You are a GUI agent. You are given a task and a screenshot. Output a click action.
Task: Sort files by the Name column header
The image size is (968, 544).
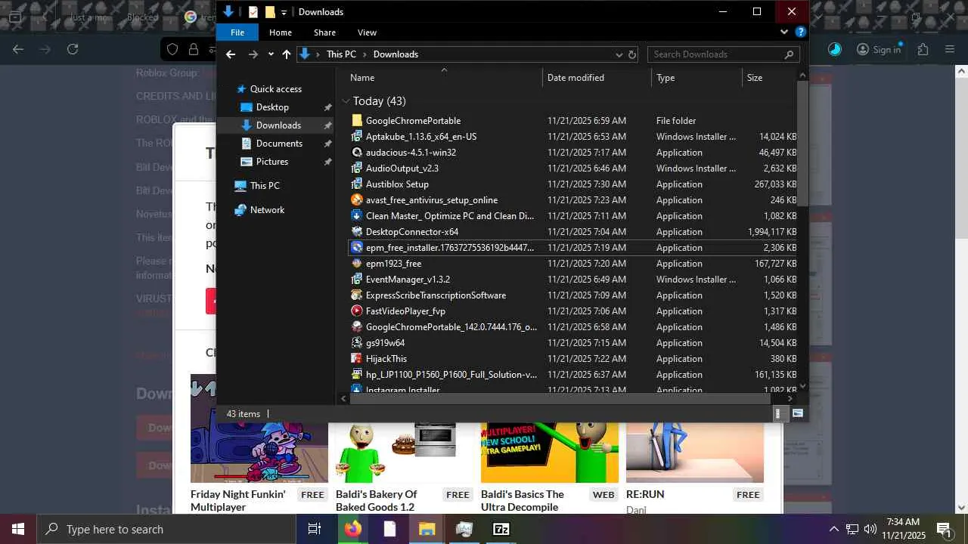click(x=362, y=78)
